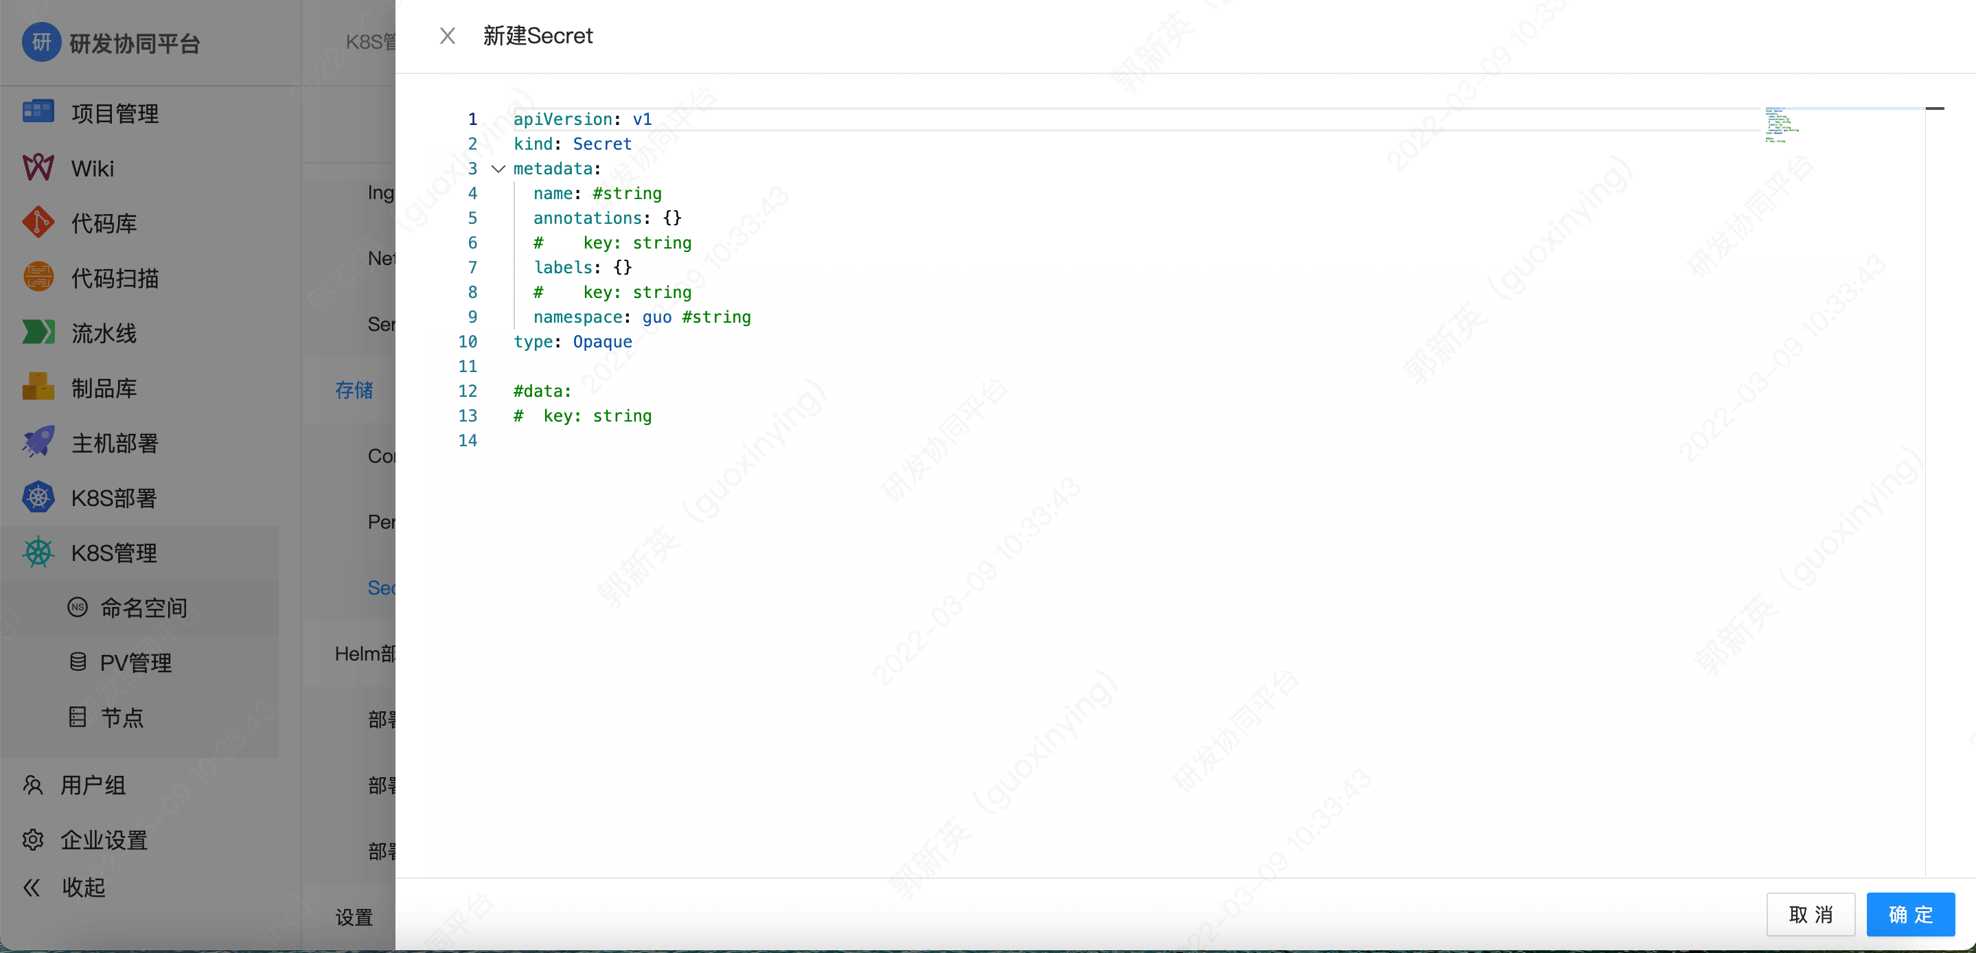Image resolution: width=1976 pixels, height=953 pixels.
Task: Collapse sidebar with 收起 chevron
Action: click(32, 888)
